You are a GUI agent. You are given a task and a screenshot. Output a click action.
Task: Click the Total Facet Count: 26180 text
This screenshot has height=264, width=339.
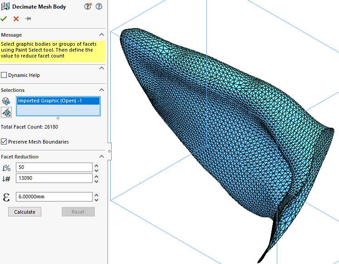point(29,127)
